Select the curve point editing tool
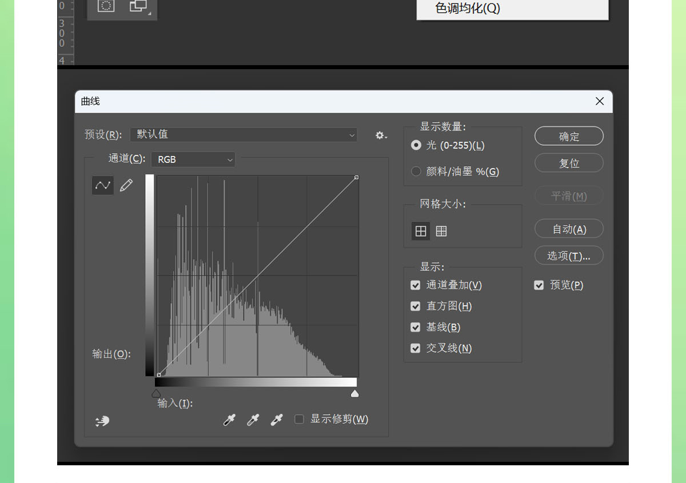 point(103,185)
